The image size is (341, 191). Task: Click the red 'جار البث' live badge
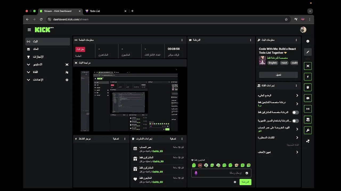click(x=80, y=49)
